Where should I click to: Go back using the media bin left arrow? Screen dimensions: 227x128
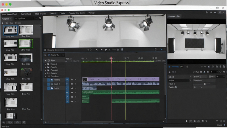coord(3,23)
